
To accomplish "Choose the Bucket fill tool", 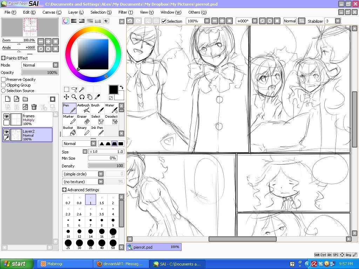I will [x=69, y=131].
